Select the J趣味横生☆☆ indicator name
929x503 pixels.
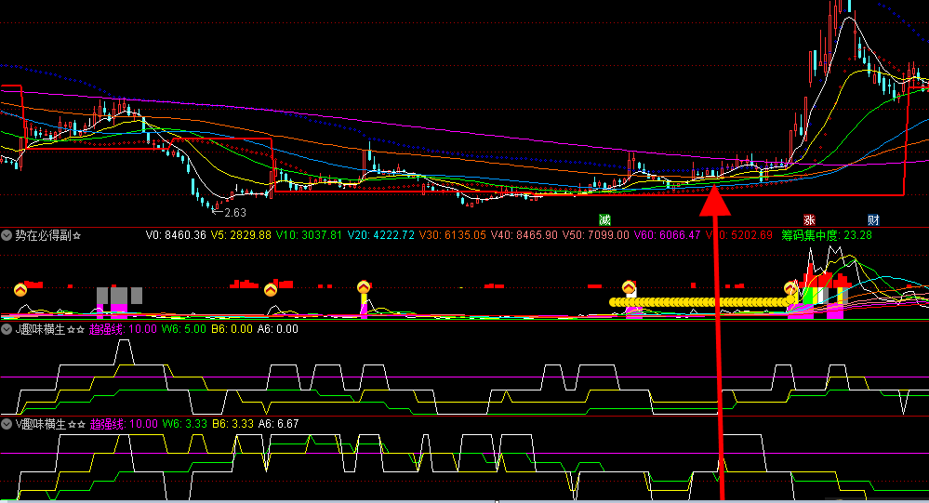pos(50,329)
